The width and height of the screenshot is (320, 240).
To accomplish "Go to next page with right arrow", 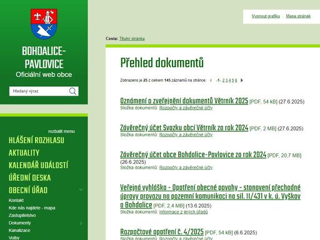I will (x=242, y=80).
